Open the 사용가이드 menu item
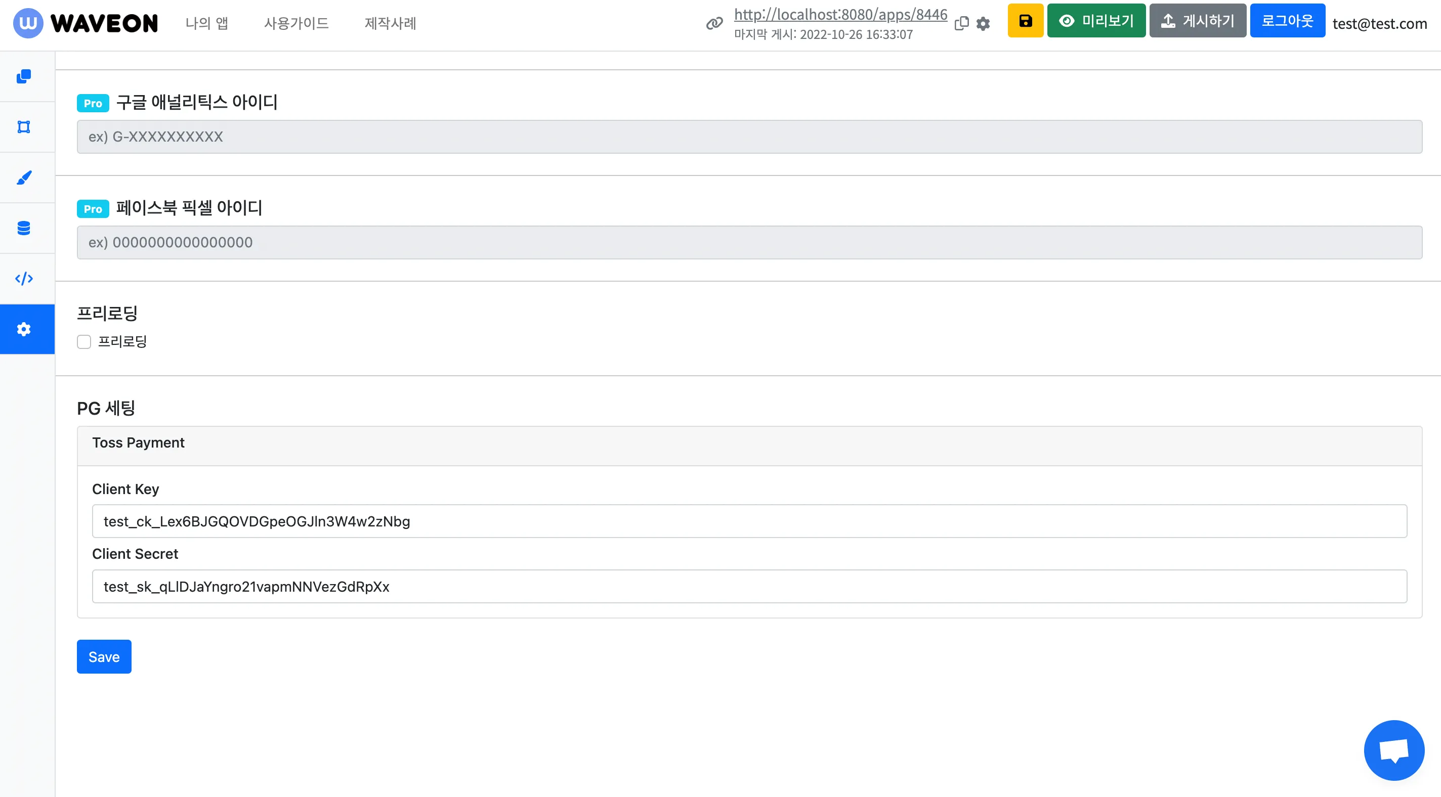The height and width of the screenshot is (797, 1441). (x=296, y=23)
